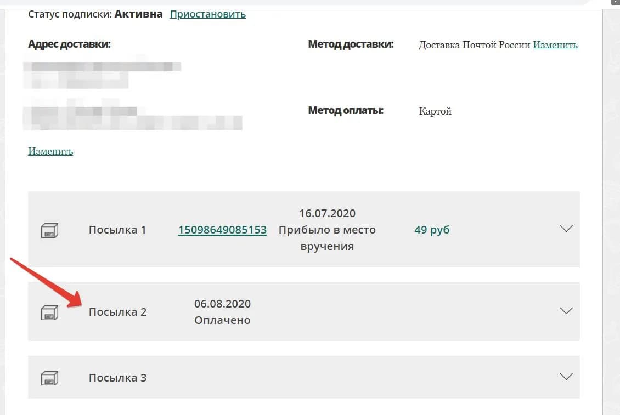620x415 pixels.
Task: Click the Активна subscription status text
Action: coord(138,14)
